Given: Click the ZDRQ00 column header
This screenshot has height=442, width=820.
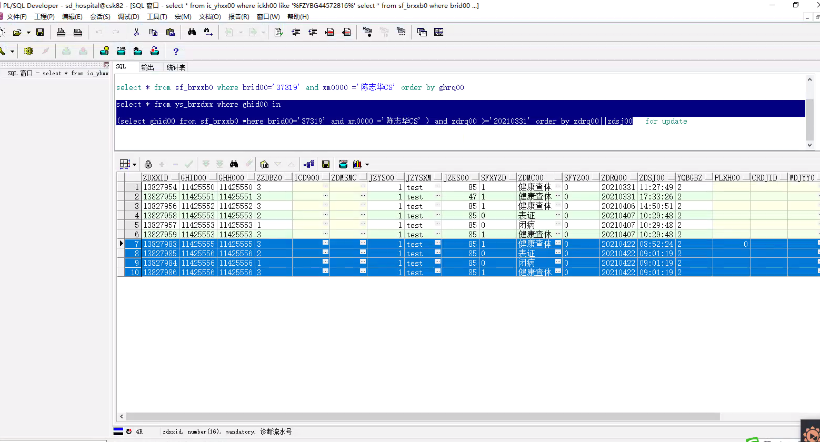Looking at the screenshot, I should click(614, 178).
